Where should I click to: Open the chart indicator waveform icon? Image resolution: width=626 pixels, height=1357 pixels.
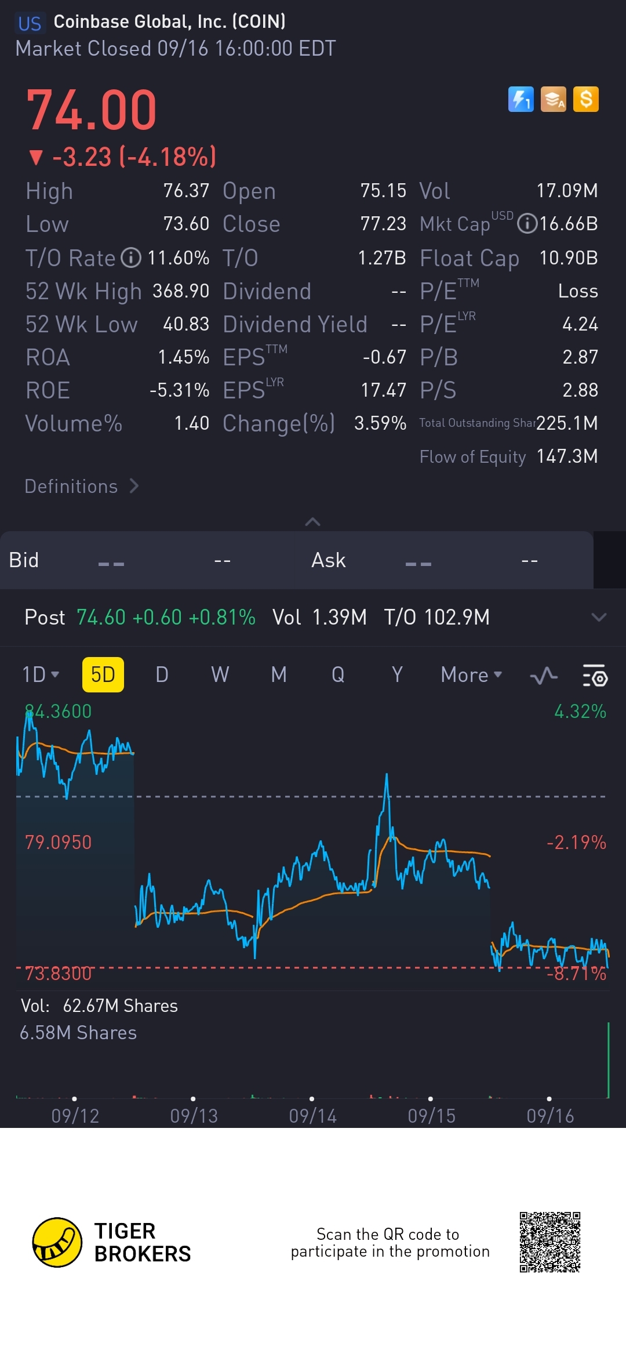click(544, 675)
